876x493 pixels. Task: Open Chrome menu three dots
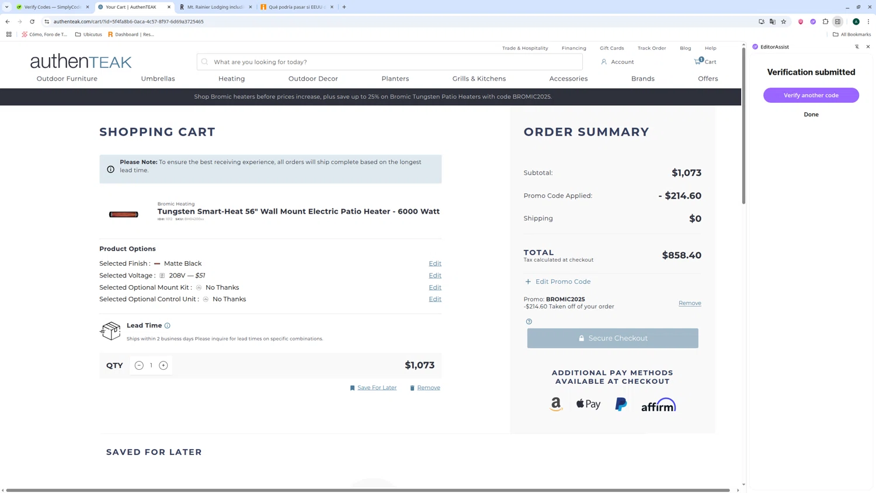click(868, 22)
